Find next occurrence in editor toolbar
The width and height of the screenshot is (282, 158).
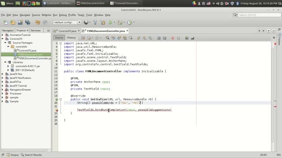119,38
